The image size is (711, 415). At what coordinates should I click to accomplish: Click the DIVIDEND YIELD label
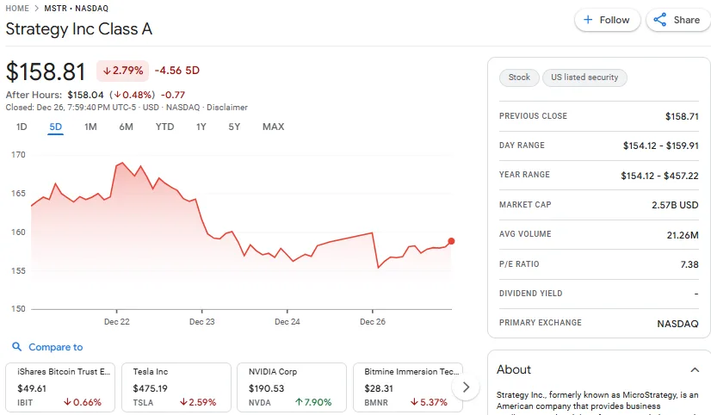530,294
